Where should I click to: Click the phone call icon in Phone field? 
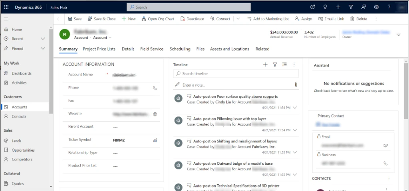[x=155, y=88]
